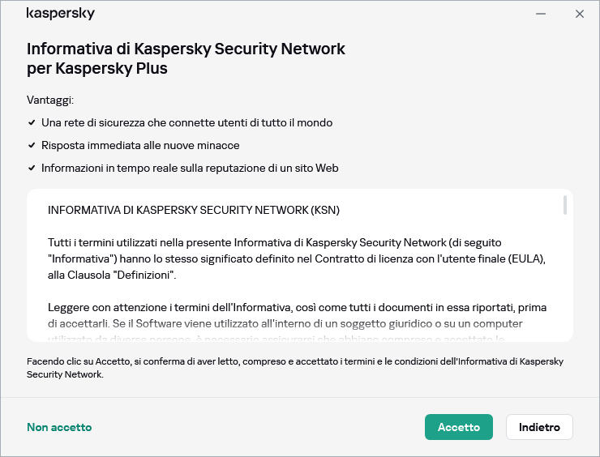600x457 pixels.
Task: Close the Kaspersky installer window
Action: point(580,14)
